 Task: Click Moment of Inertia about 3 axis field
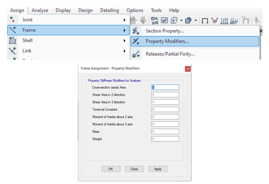tap(165, 124)
